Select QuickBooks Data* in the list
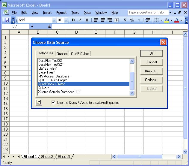The image size is (189, 166). tap(84, 84)
